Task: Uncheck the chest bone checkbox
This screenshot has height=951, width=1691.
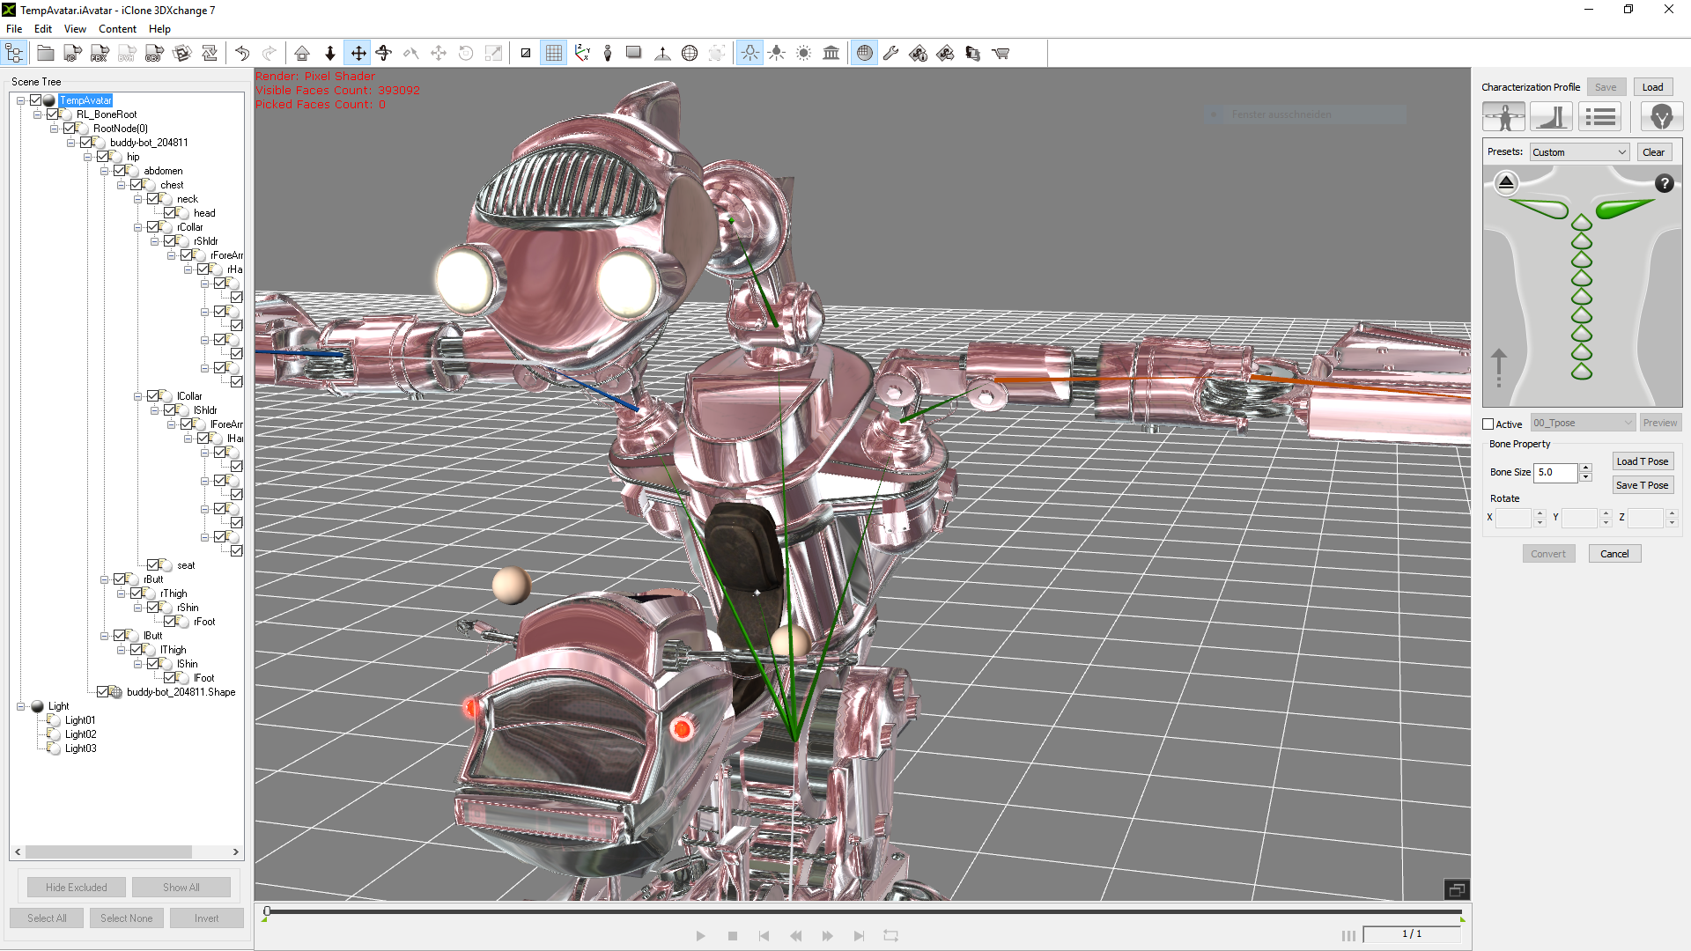Action: [x=137, y=185]
